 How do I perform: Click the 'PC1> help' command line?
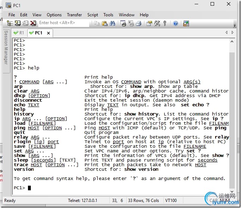pyautogui.click(x=27, y=68)
